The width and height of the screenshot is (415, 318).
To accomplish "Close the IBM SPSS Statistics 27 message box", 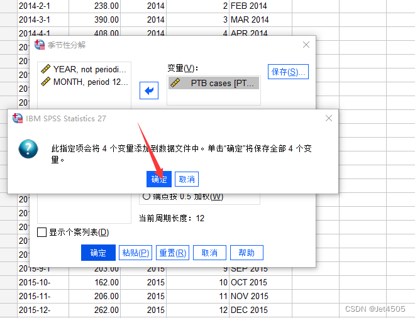I will pos(329,118).
